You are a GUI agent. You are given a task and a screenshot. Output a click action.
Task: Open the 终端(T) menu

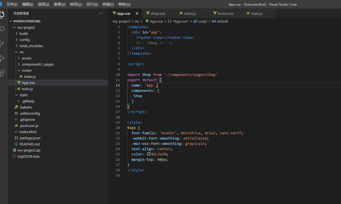pos(108,4)
